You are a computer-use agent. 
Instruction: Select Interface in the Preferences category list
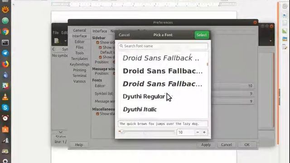pyautogui.click(x=80, y=36)
